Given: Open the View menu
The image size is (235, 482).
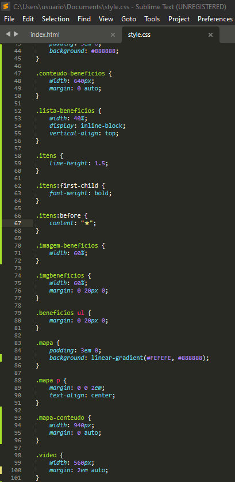Looking at the screenshot, I should [x=106, y=19].
